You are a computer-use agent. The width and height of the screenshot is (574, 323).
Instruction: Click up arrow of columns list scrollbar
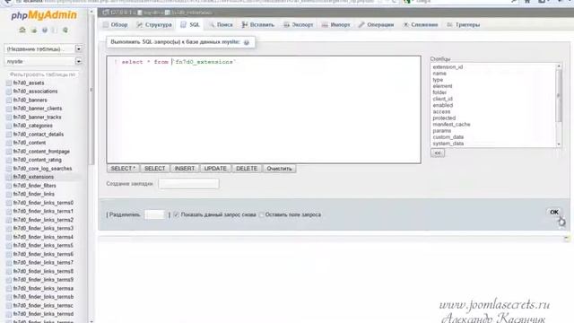click(559, 66)
